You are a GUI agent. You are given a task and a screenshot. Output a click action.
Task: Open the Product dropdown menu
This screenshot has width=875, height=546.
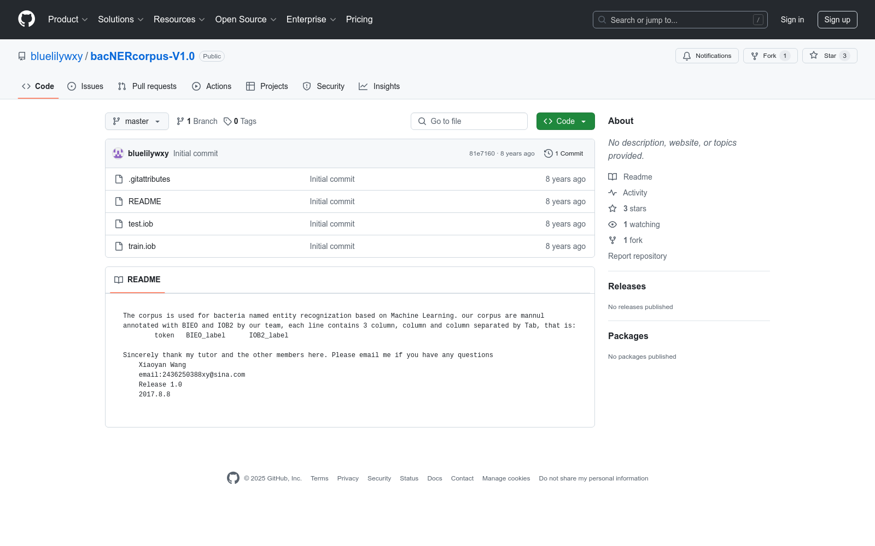tap(68, 19)
